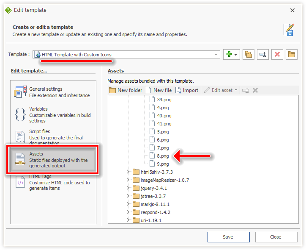Create a New file asset
The height and width of the screenshot is (250, 306).
click(x=158, y=90)
